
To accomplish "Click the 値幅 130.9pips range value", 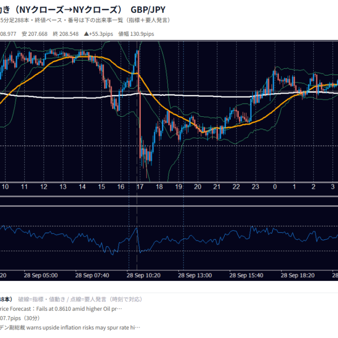I will click(136, 34).
